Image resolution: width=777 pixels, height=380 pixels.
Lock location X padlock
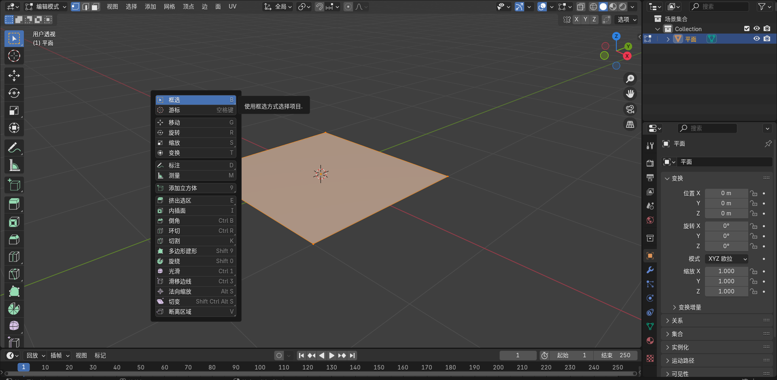click(x=753, y=193)
